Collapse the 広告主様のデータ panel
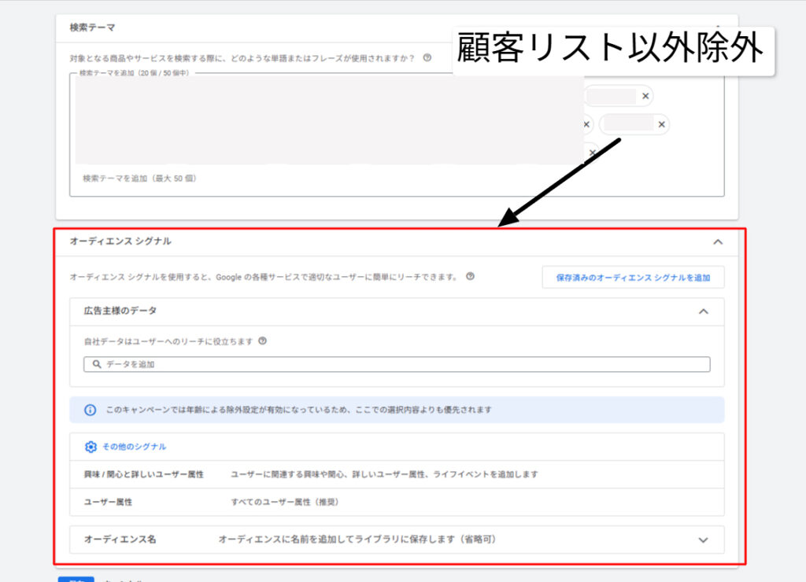The image size is (806, 582). click(703, 311)
